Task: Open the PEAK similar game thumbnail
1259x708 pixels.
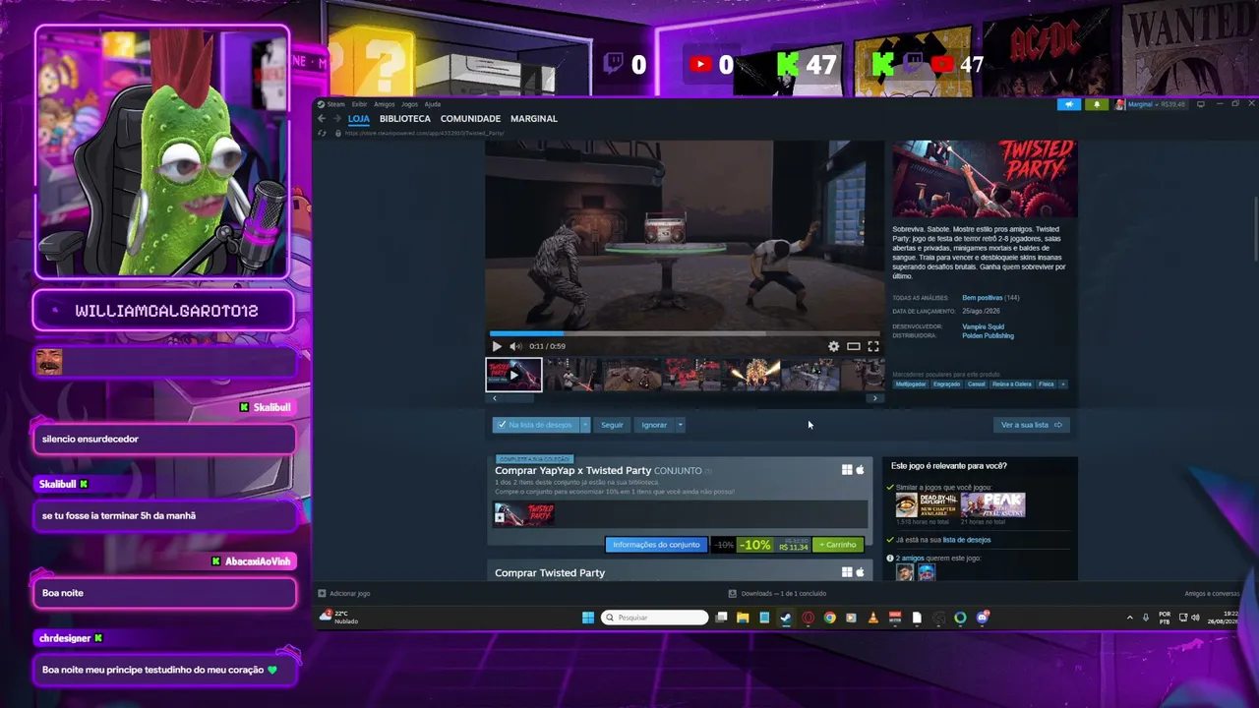Action: [x=992, y=505]
